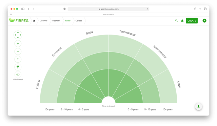
Task: Click the Time to Impact label
Action: 108,106
